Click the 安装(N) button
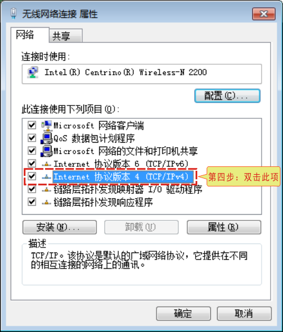283x332 pixels. coord(60,227)
